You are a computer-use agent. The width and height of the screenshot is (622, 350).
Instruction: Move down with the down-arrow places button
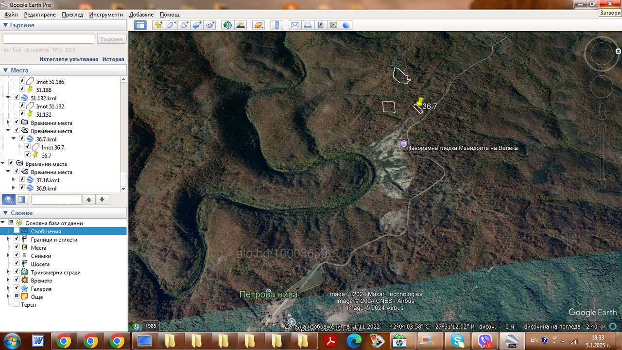tap(102, 199)
